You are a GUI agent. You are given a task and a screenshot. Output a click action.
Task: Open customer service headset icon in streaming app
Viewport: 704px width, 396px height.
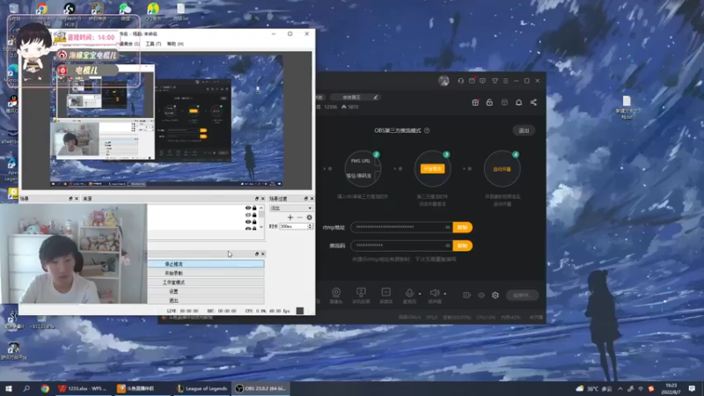[460, 81]
